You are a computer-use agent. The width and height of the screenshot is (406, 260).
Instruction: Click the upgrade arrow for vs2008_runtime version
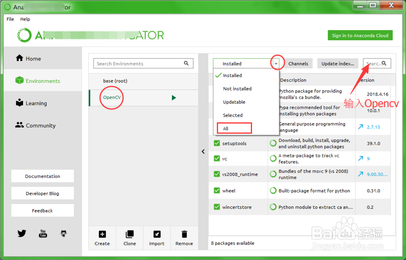coord(361,174)
